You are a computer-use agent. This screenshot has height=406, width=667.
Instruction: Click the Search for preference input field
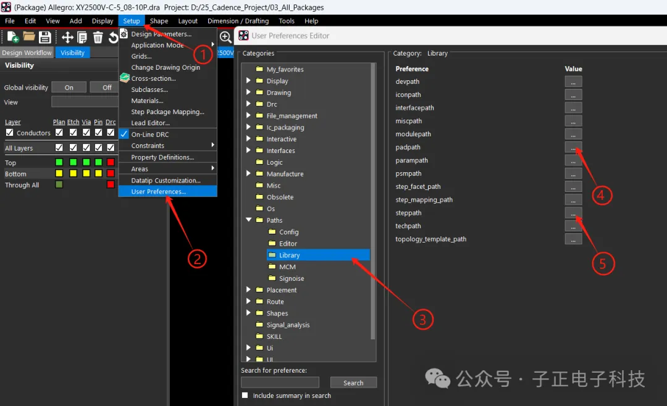pos(280,382)
